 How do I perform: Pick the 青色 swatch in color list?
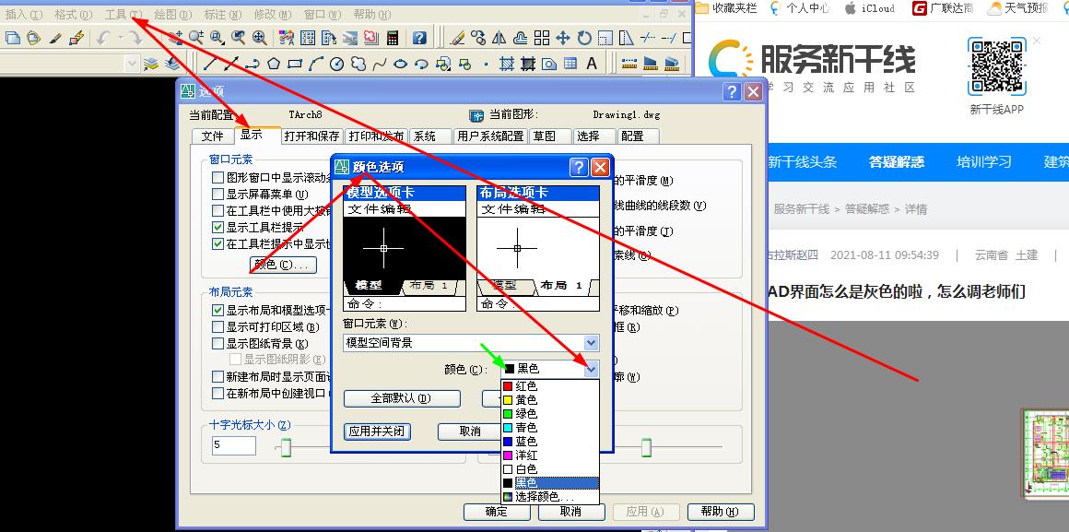(507, 428)
